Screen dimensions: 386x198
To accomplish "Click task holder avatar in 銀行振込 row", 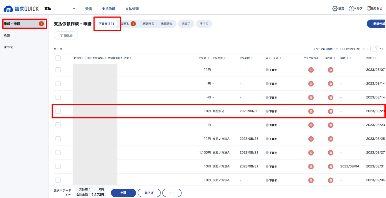I will click(311, 111).
